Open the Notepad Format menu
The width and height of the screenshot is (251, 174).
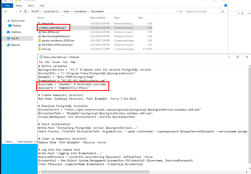pyautogui.click(x=56, y=62)
